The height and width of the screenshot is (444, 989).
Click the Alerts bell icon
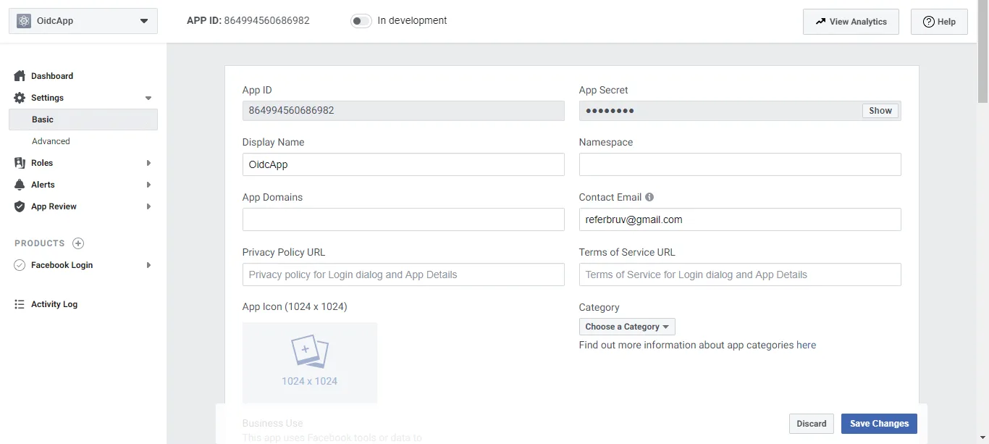tap(20, 185)
